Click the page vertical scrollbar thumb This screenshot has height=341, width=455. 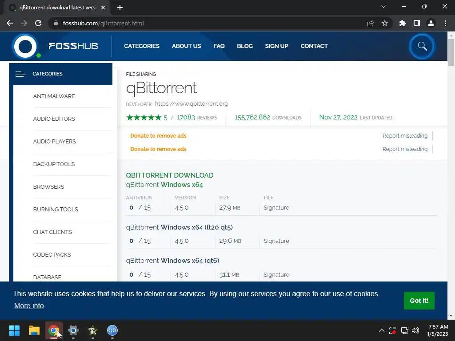(451, 52)
